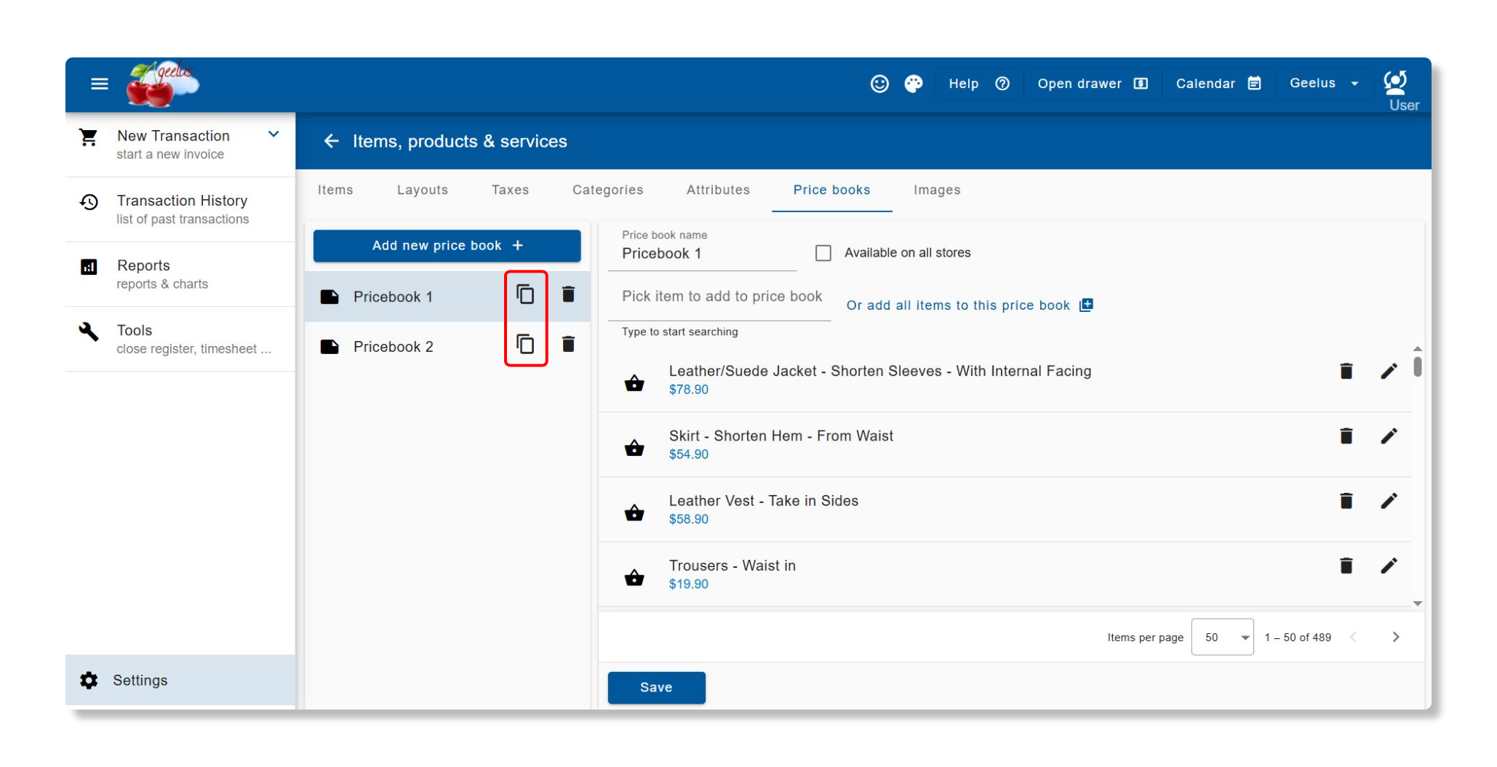Click the Add new price book button

tap(447, 246)
